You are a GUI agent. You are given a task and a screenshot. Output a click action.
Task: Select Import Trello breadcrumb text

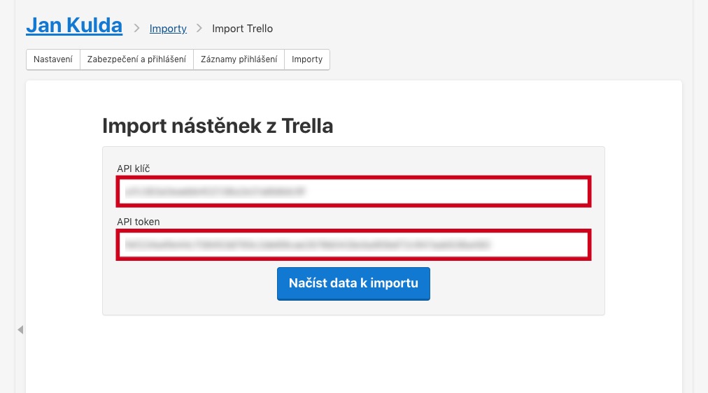click(x=243, y=29)
